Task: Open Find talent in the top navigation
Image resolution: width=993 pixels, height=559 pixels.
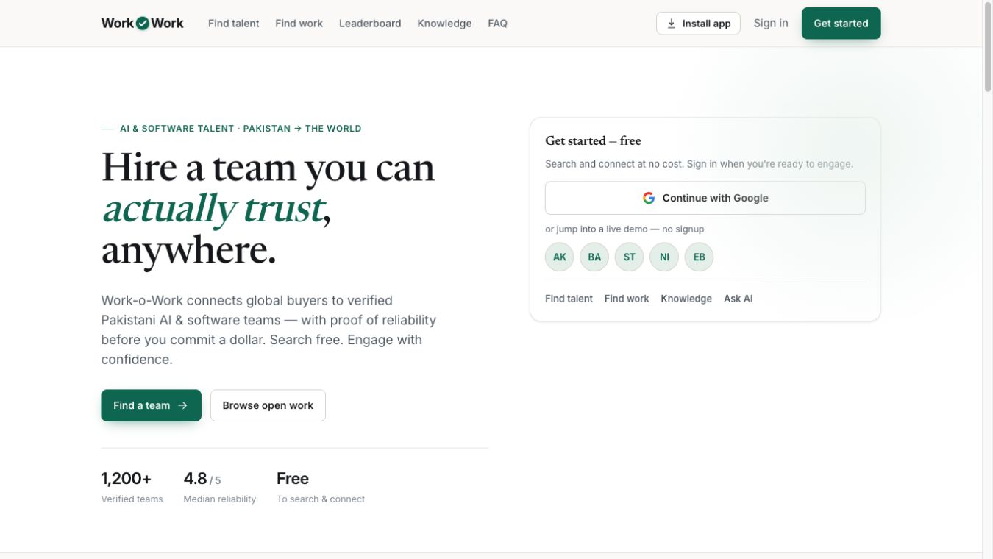Action: click(x=234, y=24)
